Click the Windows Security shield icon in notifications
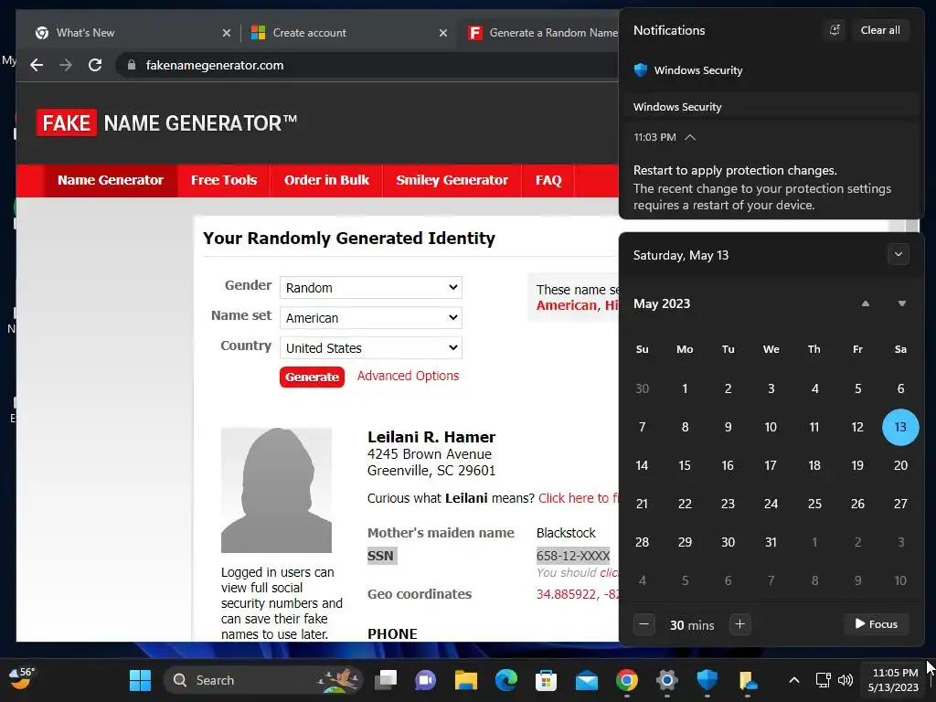The image size is (936, 702). (641, 70)
